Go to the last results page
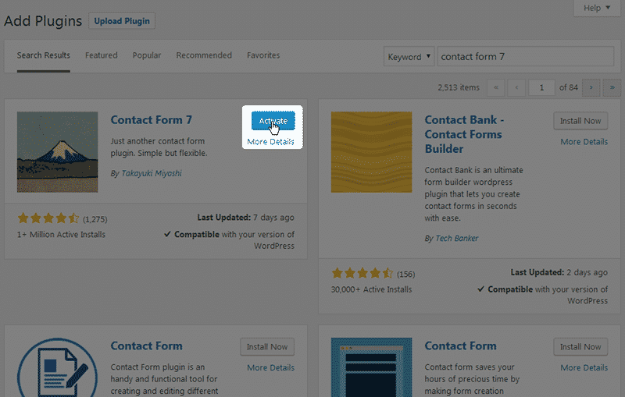Screen dimensions: 625x397 click(612, 87)
